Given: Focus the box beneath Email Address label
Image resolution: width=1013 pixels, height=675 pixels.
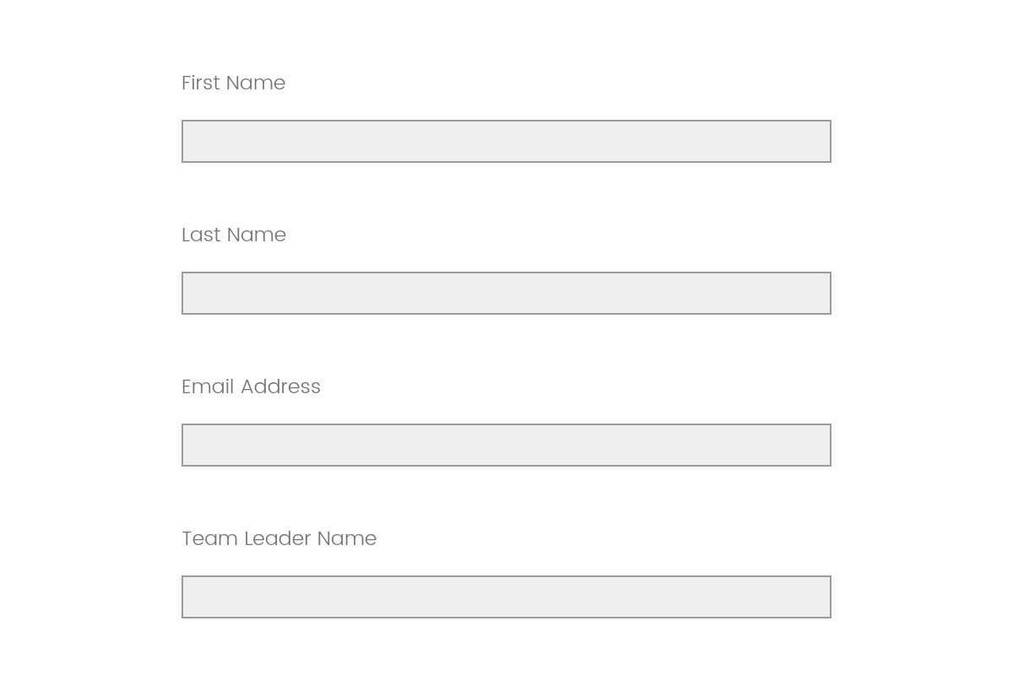Looking at the screenshot, I should (506, 445).
